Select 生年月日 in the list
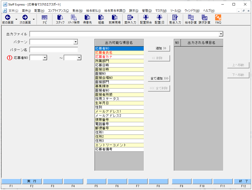Image resolution: width=252 pixels, height=190 pixels. click(119, 103)
